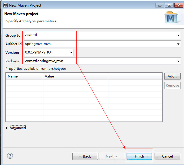Click the 'Specify Archetype parameters' text
The image size is (184, 165).
31,21
